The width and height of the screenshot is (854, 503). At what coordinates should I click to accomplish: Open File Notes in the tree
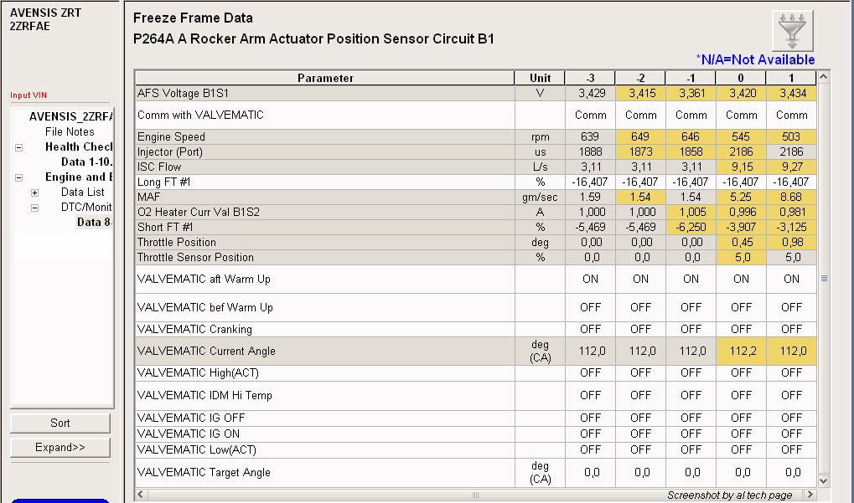point(70,132)
